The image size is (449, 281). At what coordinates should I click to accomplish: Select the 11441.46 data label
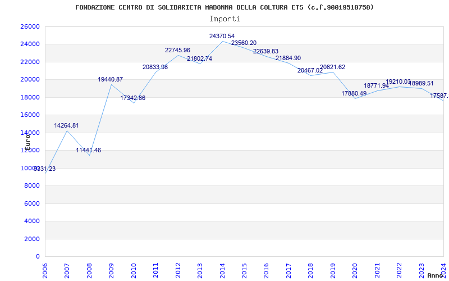pos(89,150)
